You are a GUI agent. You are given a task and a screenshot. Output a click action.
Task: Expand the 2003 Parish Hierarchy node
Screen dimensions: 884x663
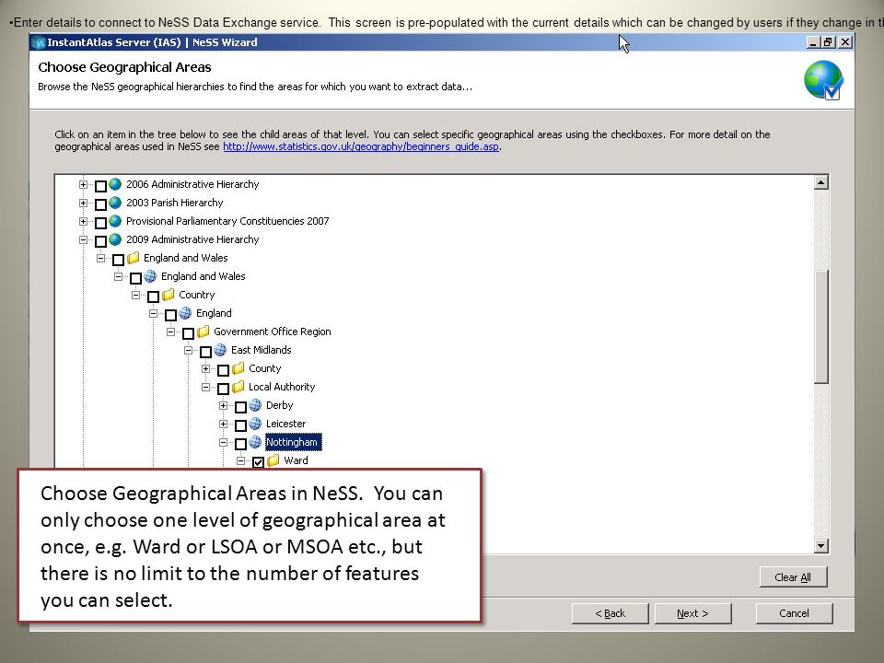84,203
